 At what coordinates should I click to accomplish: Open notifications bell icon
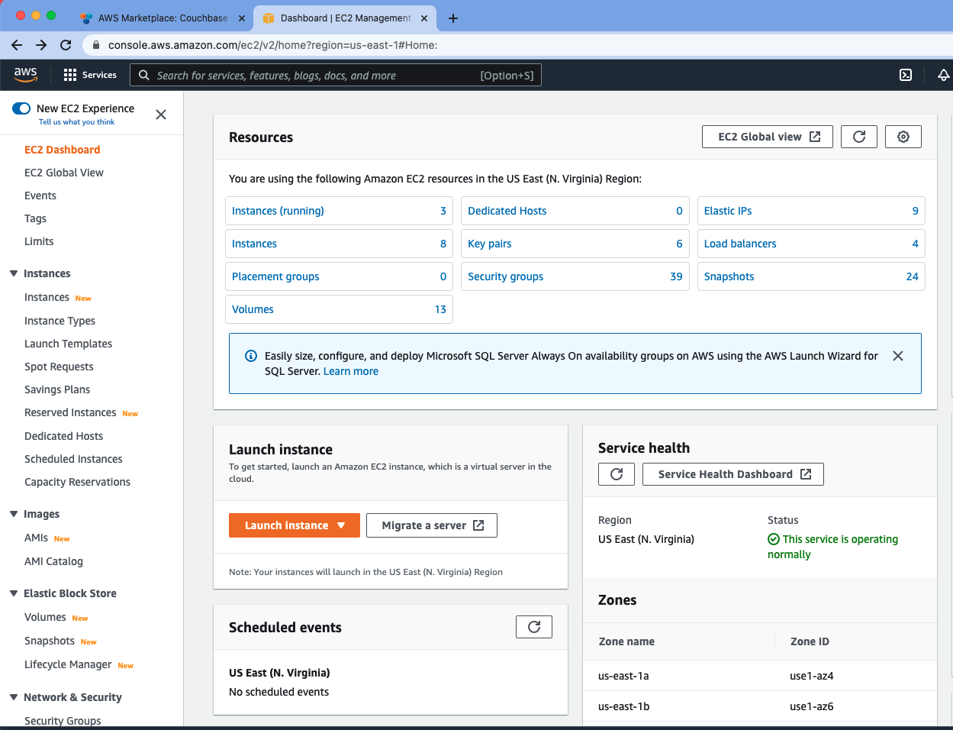(x=943, y=74)
